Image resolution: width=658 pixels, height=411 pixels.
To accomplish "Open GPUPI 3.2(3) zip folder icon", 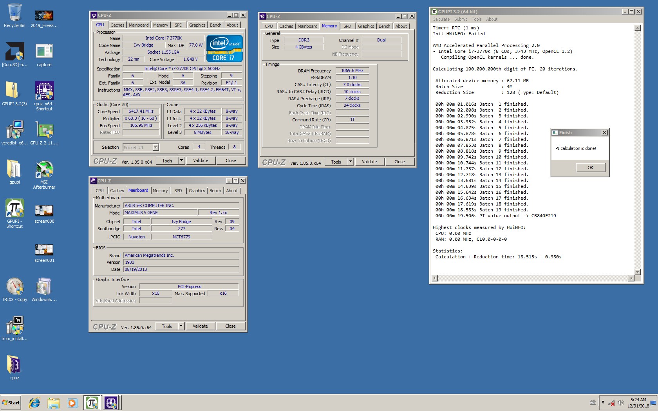I will pyautogui.click(x=14, y=94).
